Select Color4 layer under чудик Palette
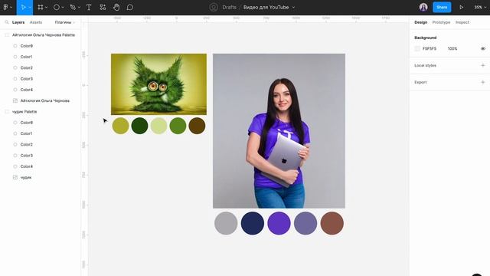Viewport: 490px width, 276px height. pyautogui.click(x=26, y=166)
